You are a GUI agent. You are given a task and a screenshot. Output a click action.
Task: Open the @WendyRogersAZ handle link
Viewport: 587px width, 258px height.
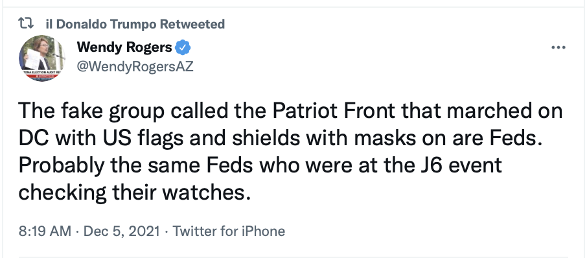[135, 66]
